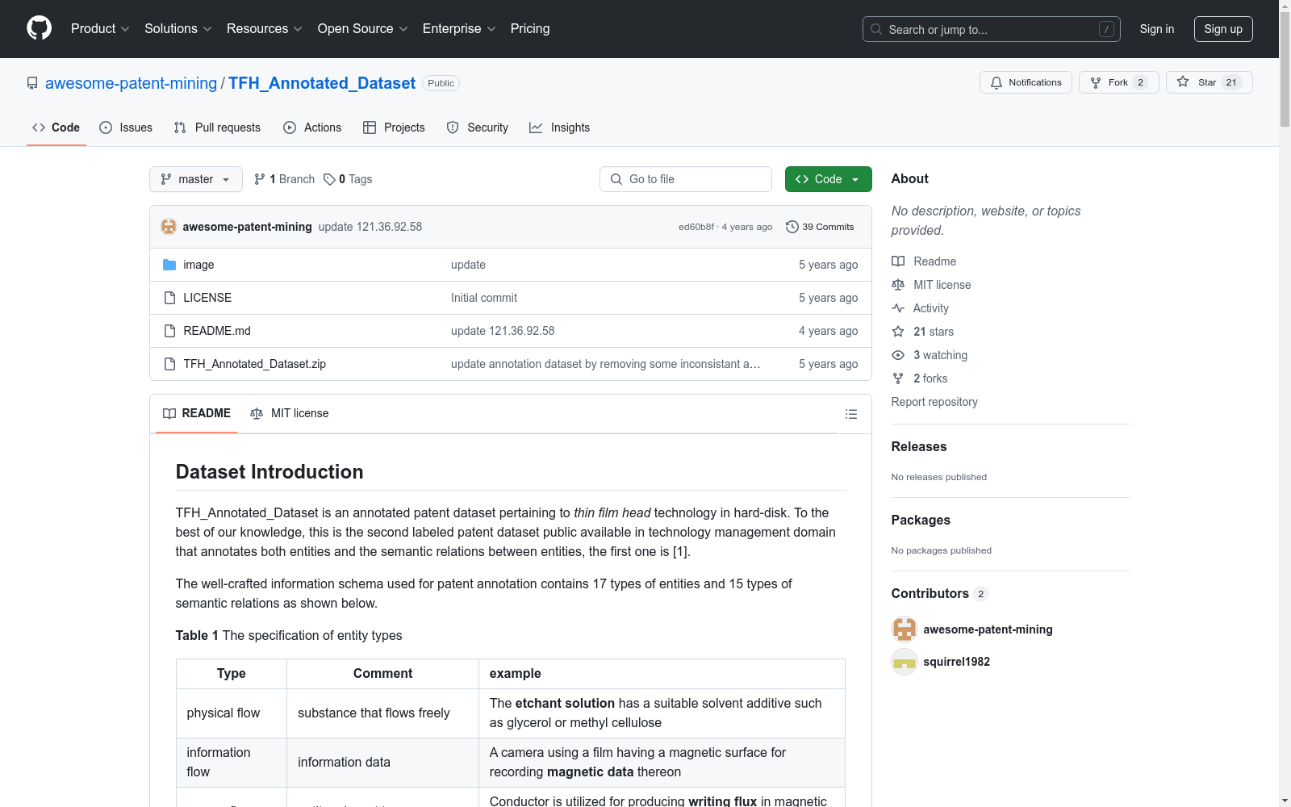Click the tag icon next to 0 Tags
Screen dimensions: 1291x807
click(329, 179)
